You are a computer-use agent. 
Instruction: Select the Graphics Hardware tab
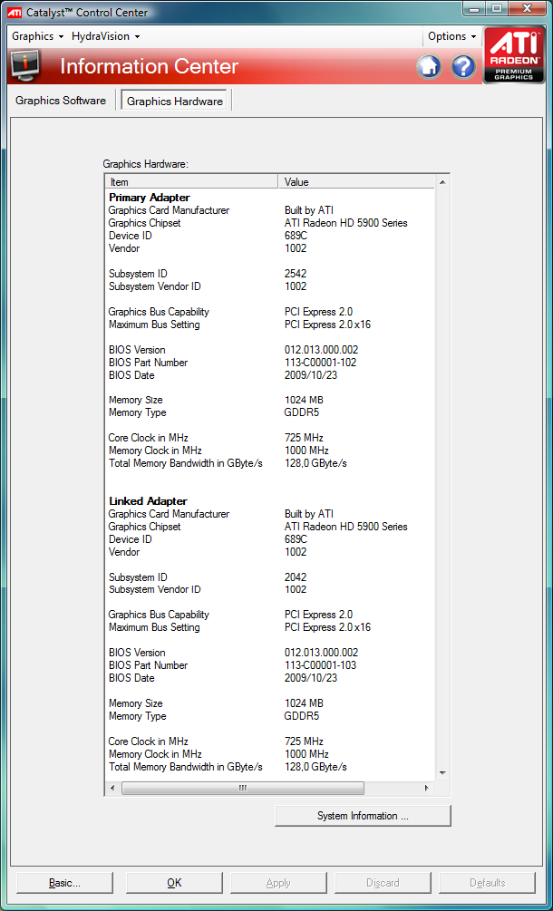[x=175, y=102]
